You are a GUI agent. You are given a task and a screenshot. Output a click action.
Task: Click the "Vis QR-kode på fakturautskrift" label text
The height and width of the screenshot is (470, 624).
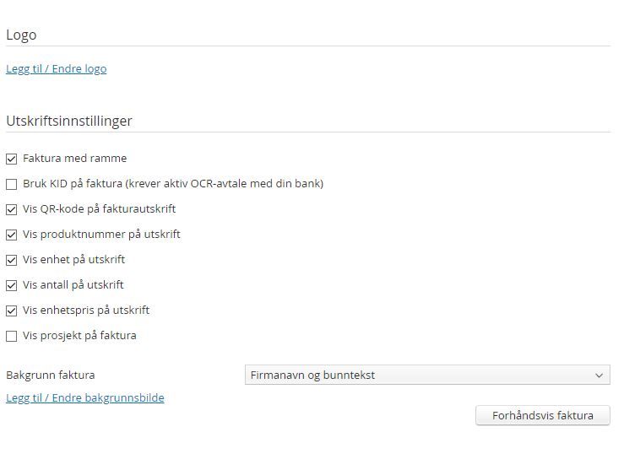pos(100,208)
